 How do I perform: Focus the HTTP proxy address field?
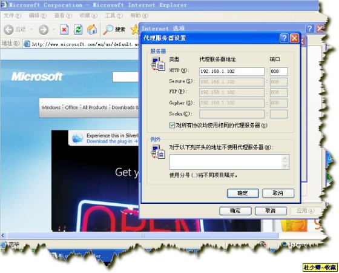pyautogui.click(x=232, y=72)
